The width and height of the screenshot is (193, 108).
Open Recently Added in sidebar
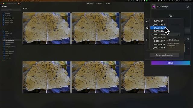pyautogui.click(x=9, y=20)
